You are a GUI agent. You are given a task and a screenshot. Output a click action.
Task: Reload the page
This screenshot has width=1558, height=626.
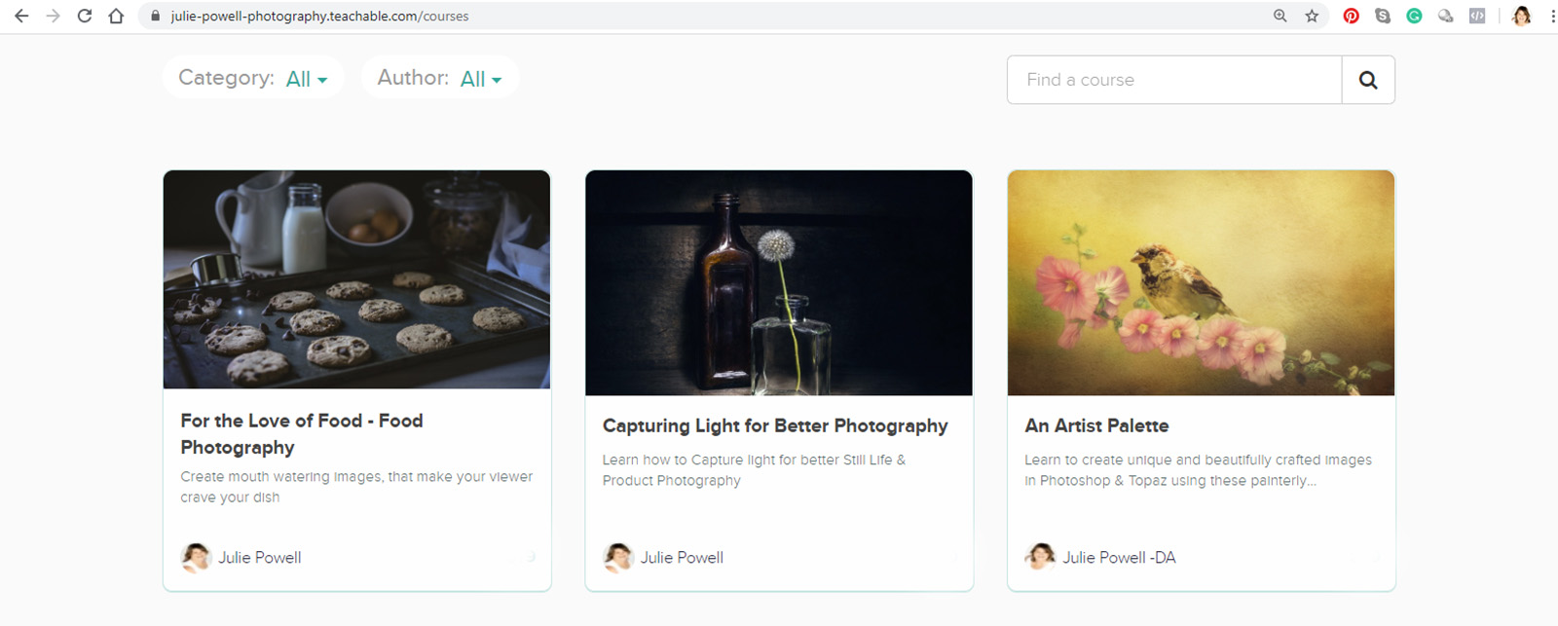tap(85, 16)
